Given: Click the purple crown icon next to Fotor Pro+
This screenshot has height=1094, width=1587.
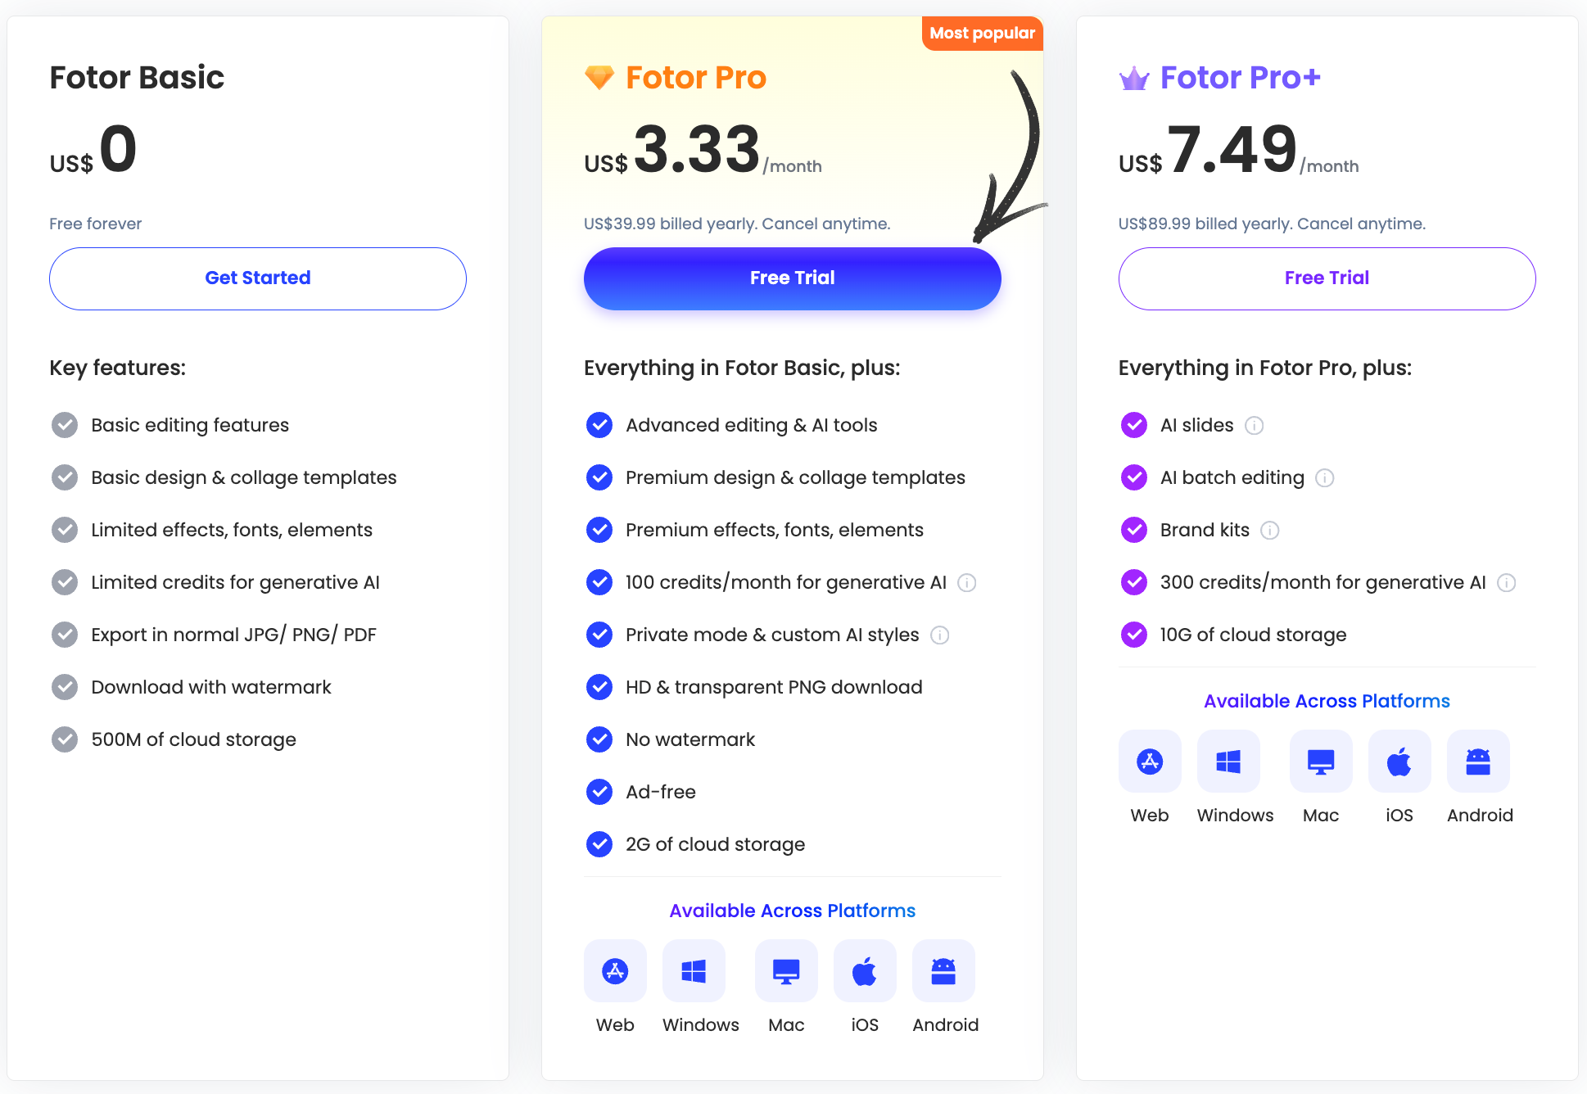Looking at the screenshot, I should (1134, 79).
